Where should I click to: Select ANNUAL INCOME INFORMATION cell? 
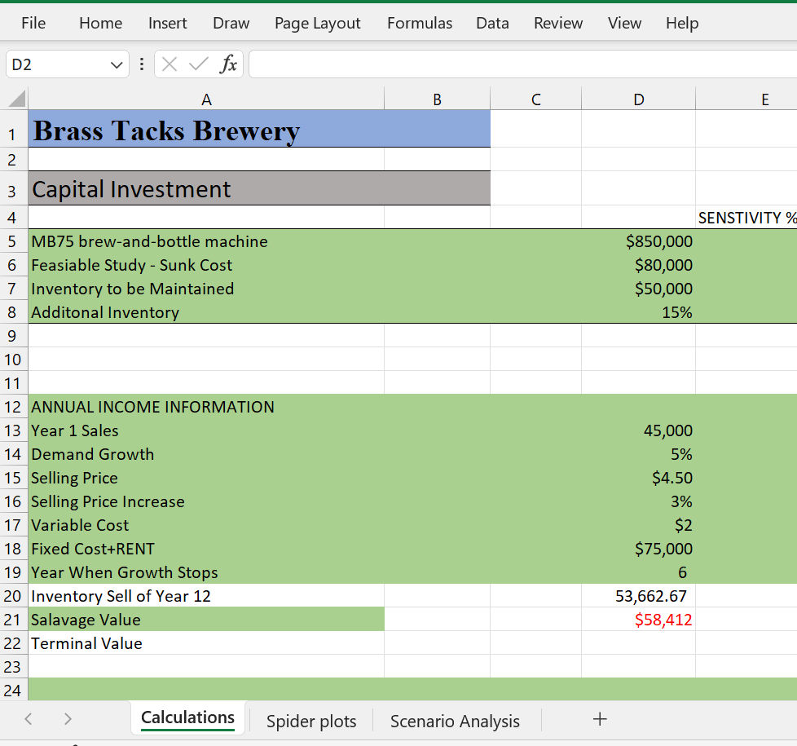point(206,406)
